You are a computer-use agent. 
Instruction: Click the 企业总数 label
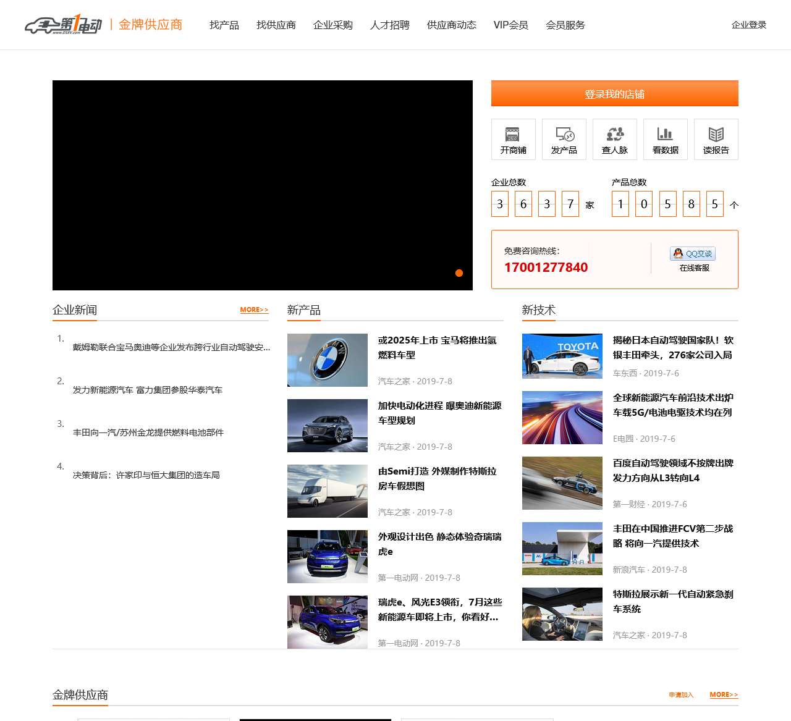pos(509,182)
